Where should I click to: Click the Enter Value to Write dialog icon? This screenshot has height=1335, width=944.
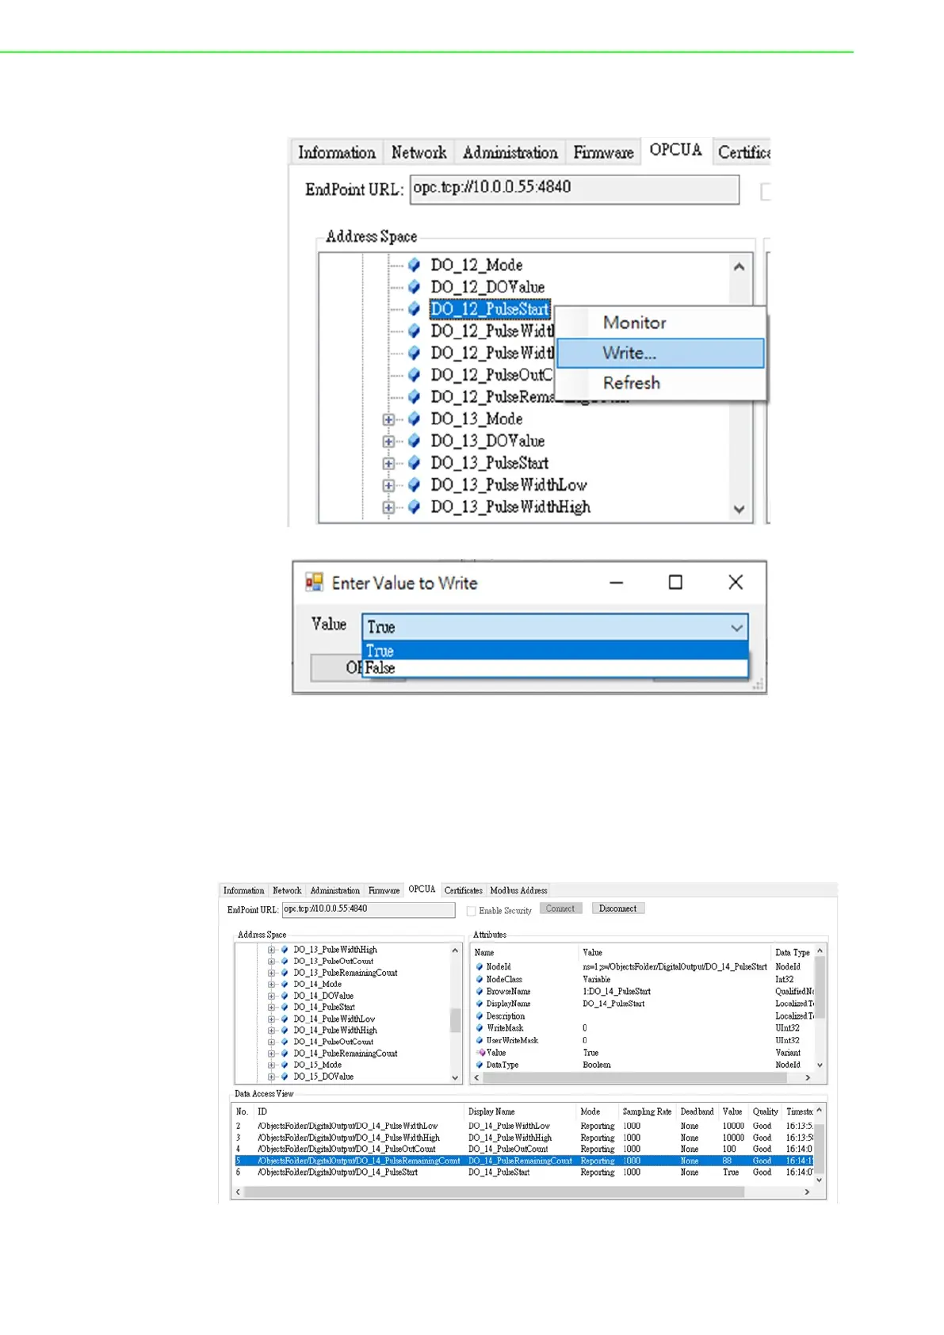(315, 583)
